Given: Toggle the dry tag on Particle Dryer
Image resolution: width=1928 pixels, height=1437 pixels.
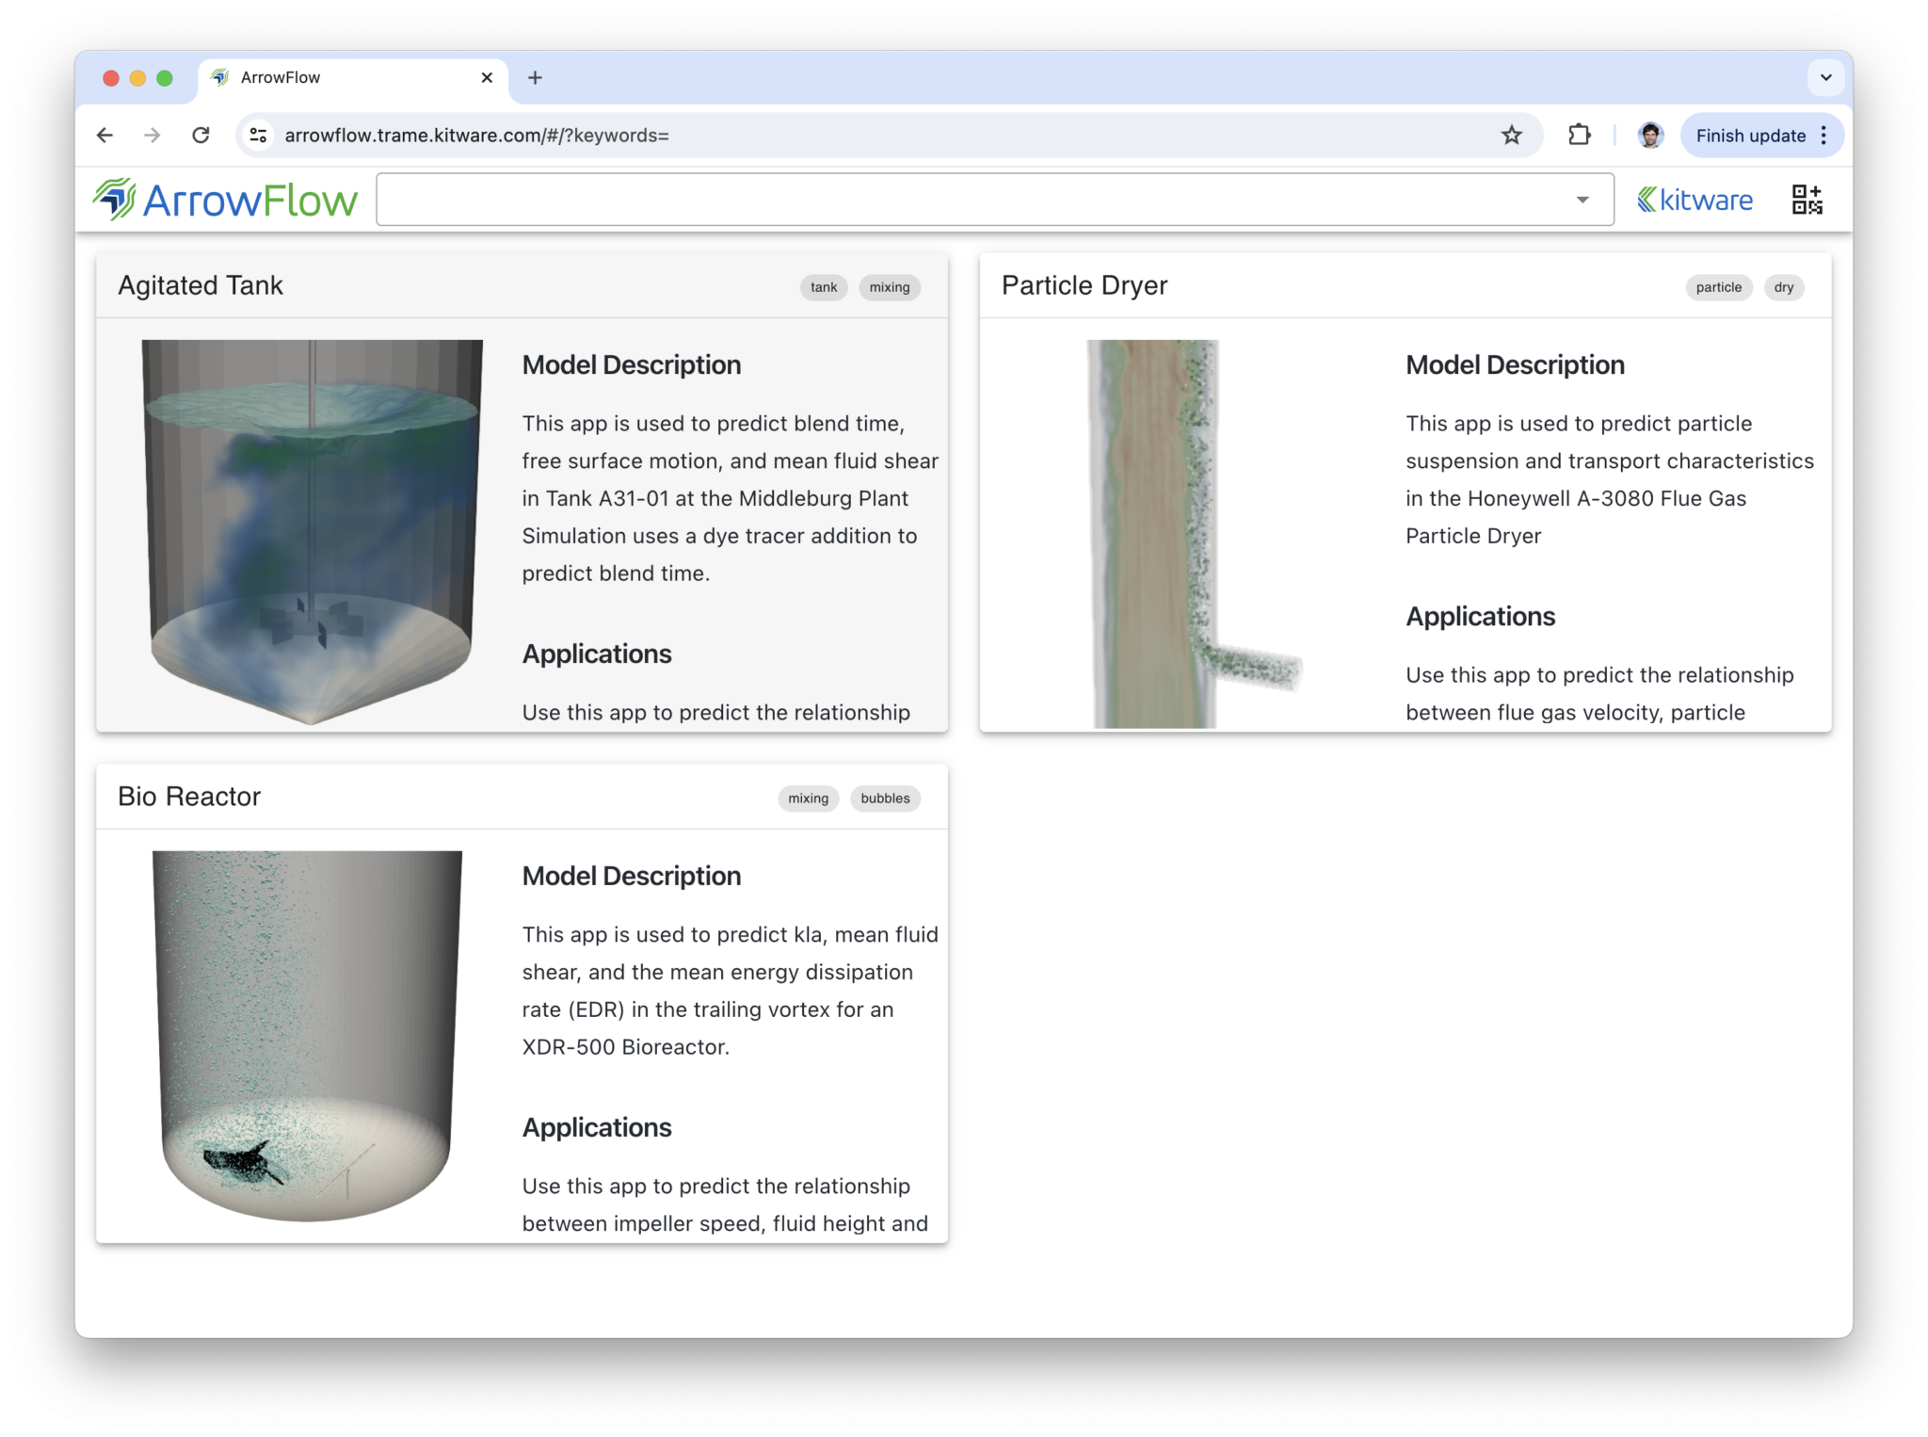Looking at the screenshot, I should (x=1783, y=287).
